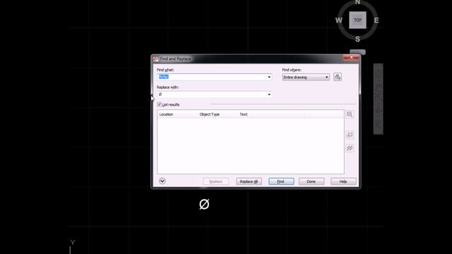Expand more options with the round arrow button
This screenshot has width=452, height=254.
pos(162,181)
